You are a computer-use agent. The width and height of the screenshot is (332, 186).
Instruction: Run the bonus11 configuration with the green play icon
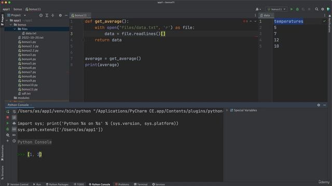[292, 9]
